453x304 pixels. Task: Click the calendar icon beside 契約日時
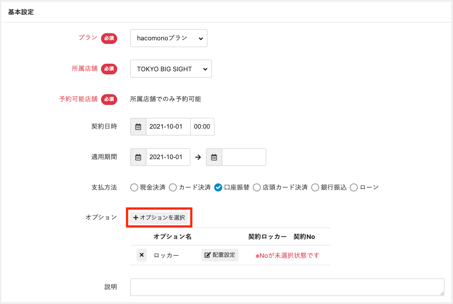(x=138, y=126)
